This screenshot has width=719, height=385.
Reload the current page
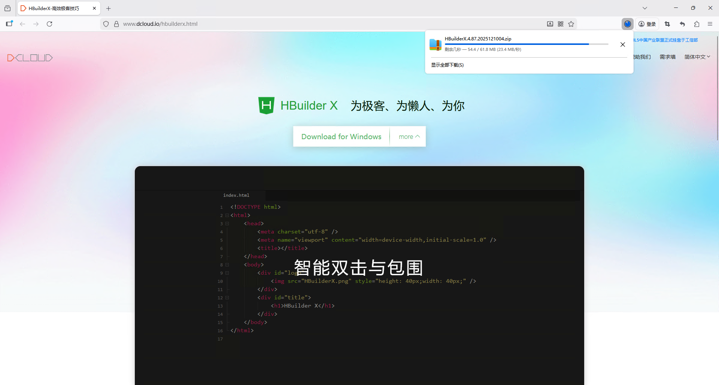click(x=49, y=24)
